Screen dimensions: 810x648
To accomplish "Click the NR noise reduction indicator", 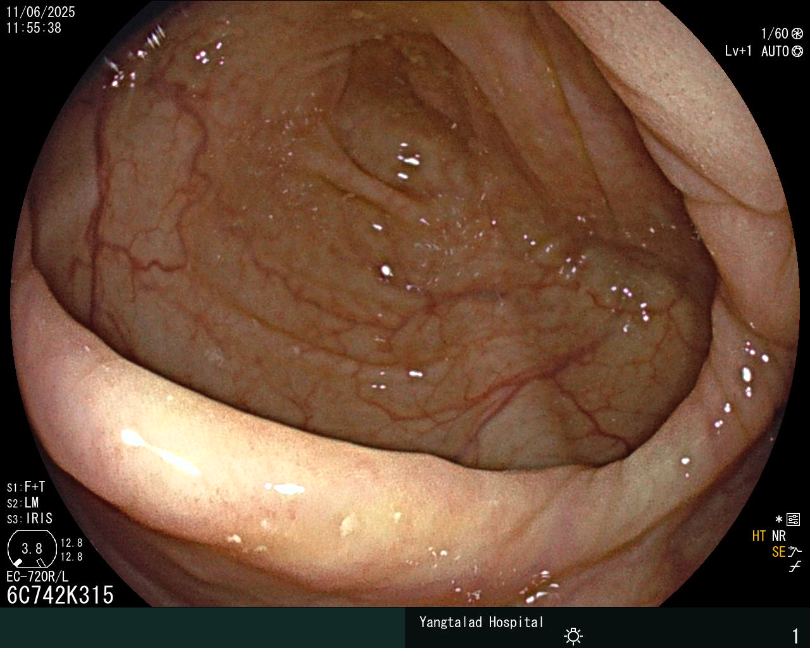I will (x=779, y=536).
